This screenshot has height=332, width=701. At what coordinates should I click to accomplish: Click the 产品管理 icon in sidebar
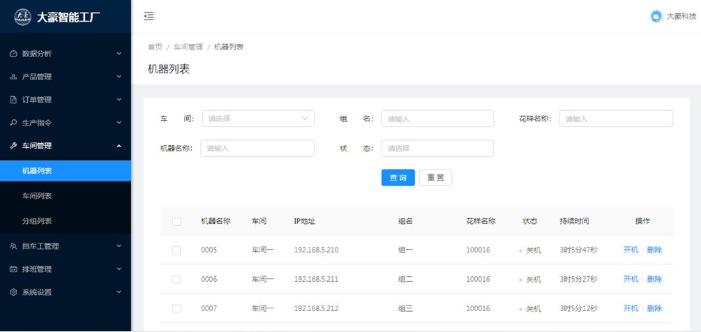pyautogui.click(x=13, y=77)
